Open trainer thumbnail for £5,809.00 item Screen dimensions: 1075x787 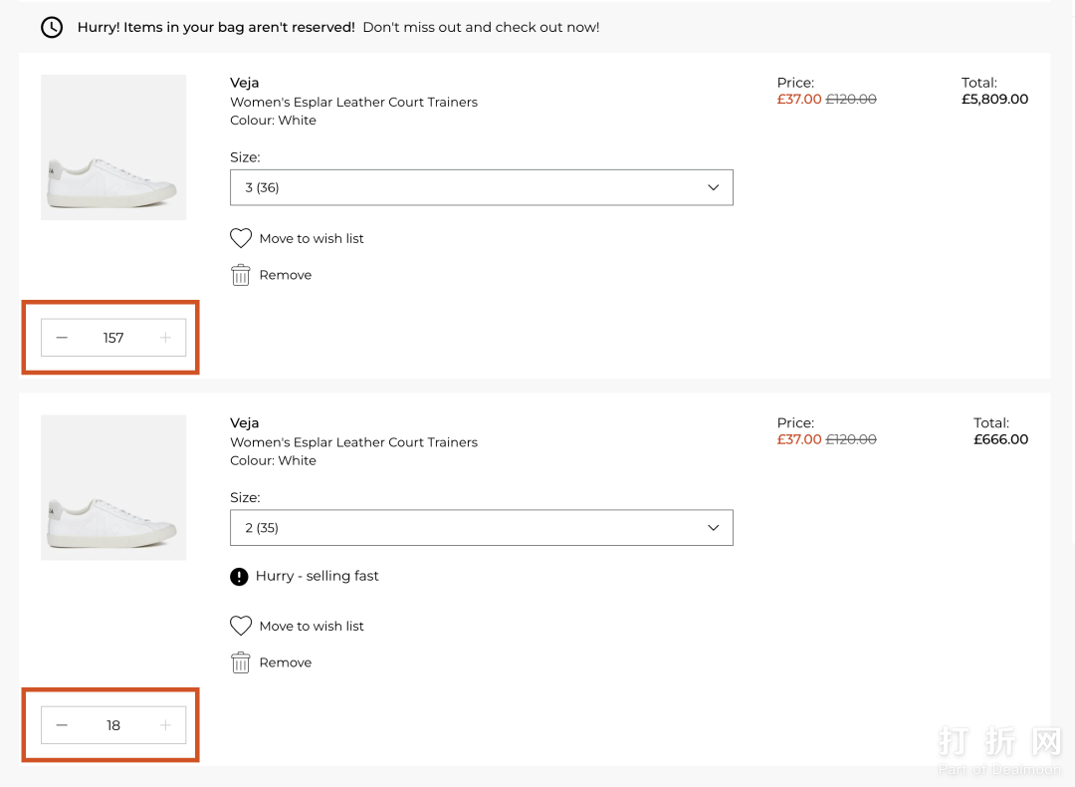pyautogui.click(x=113, y=147)
